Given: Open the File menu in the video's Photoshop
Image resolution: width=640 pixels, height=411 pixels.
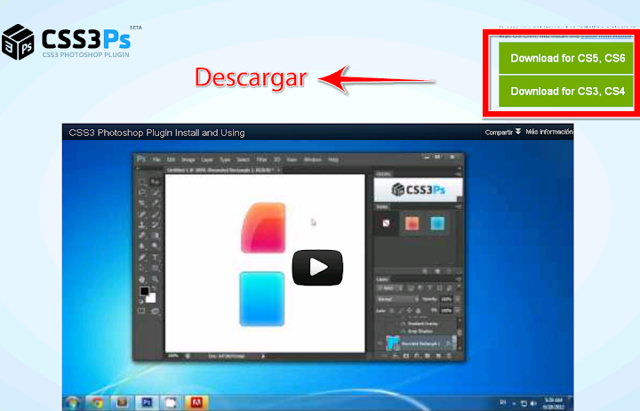Looking at the screenshot, I should (x=156, y=159).
